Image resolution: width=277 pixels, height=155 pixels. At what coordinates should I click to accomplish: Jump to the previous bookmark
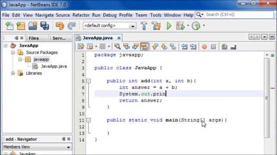point(155,46)
